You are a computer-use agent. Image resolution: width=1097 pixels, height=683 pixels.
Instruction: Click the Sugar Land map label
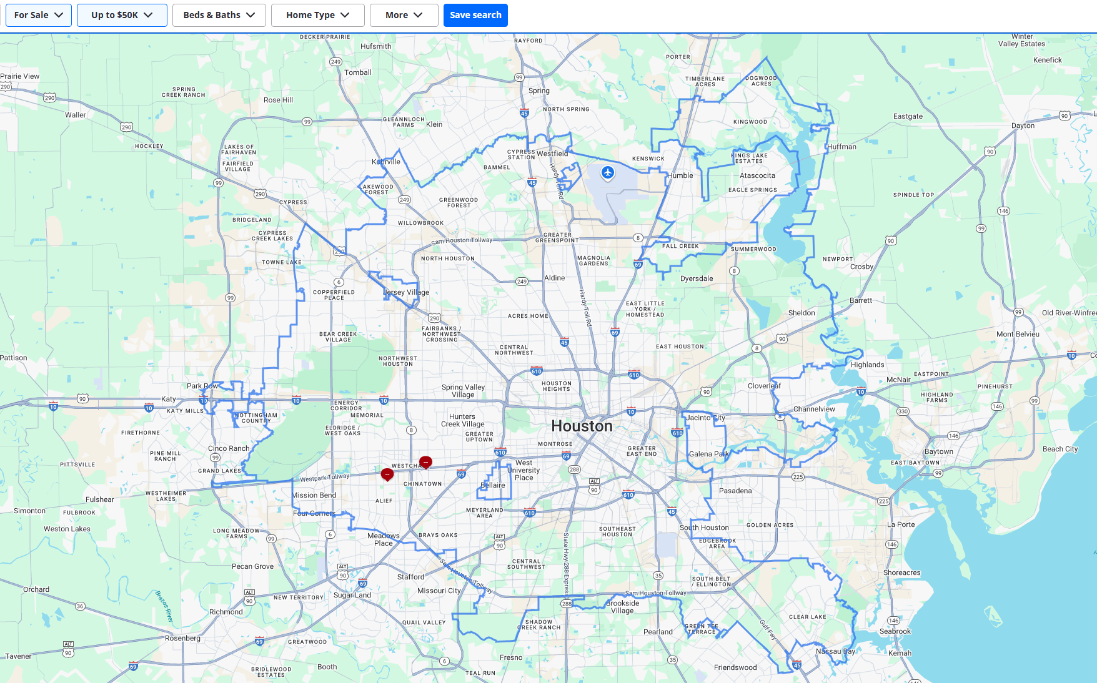pyautogui.click(x=352, y=595)
